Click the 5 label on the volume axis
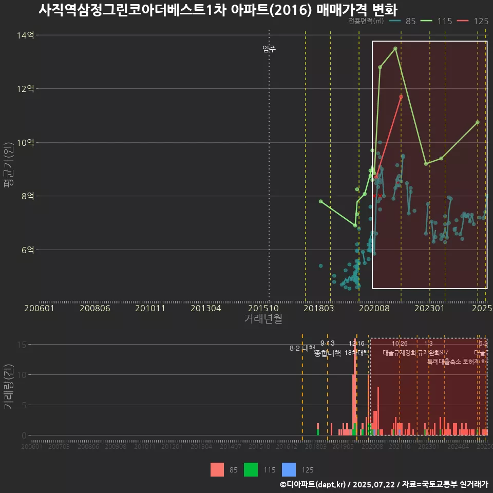Screen dimensions: 493x493 pyautogui.click(x=24, y=405)
